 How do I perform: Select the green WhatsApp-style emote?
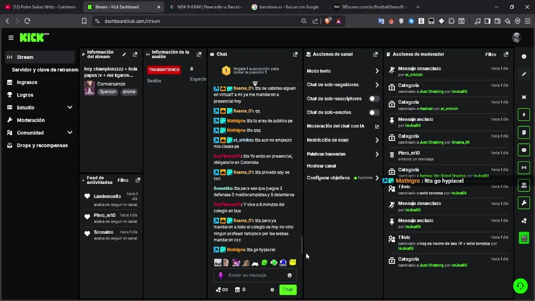265,263
